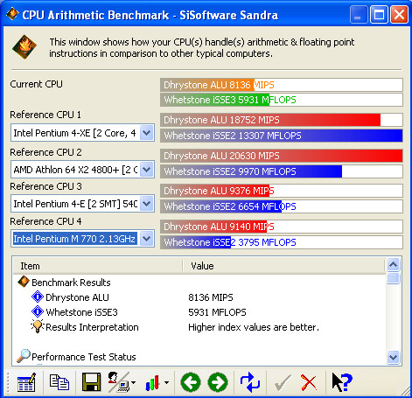The width and height of the screenshot is (412, 398).
Task: Click the Current CPU Whetstone iSSE3 5931 bar
Action: coord(282,100)
